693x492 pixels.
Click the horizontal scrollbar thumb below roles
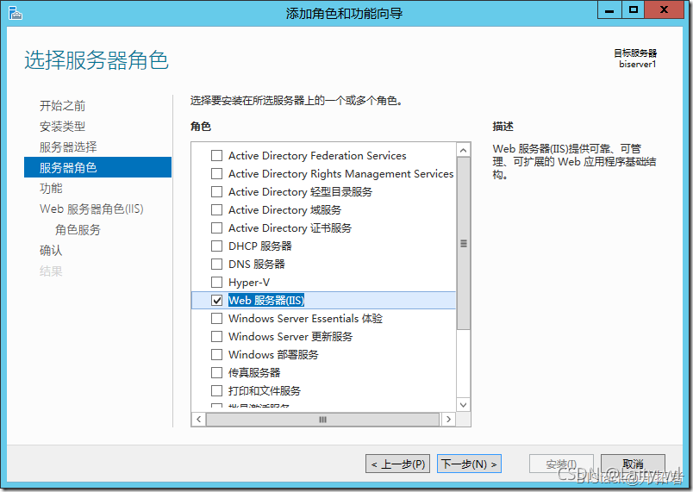pos(322,420)
